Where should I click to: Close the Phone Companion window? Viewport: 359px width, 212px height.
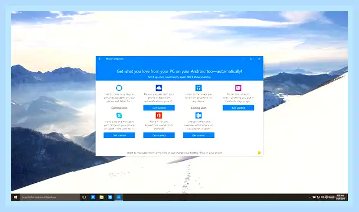pos(259,59)
